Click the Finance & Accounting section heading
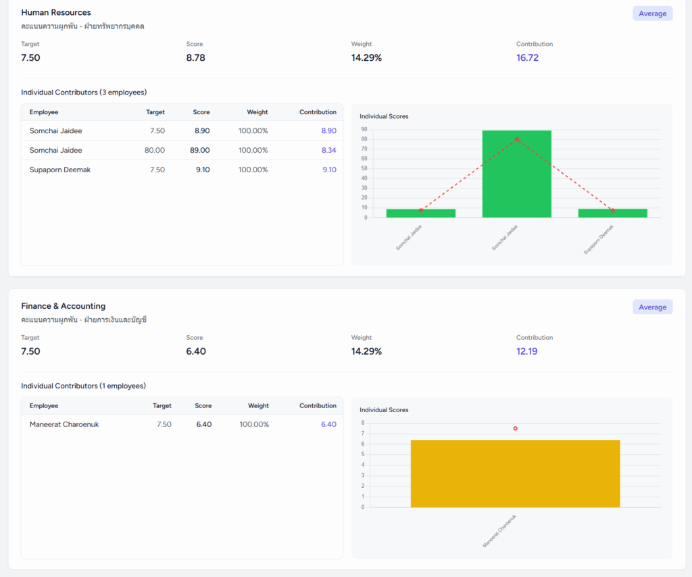 point(64,306)
